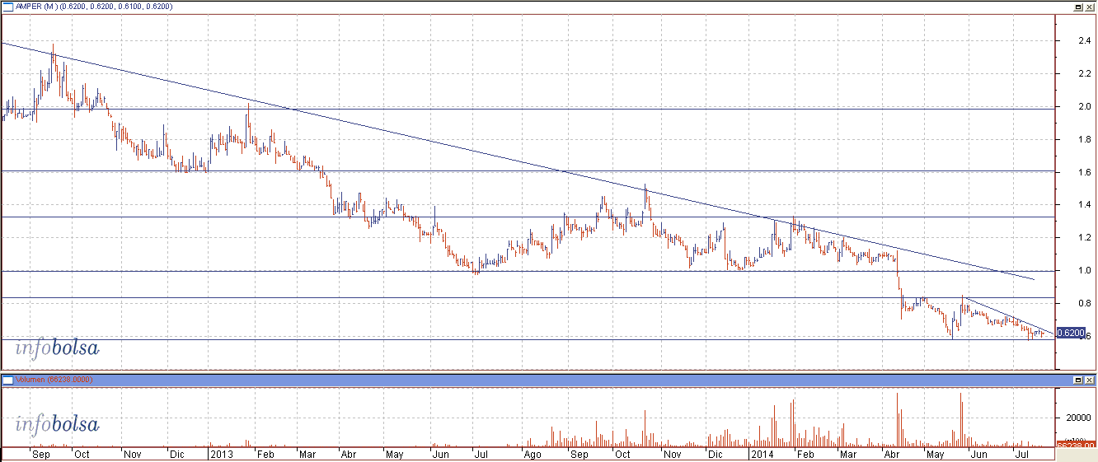Click the 2013 year label on time axis

tap(220, 454)
